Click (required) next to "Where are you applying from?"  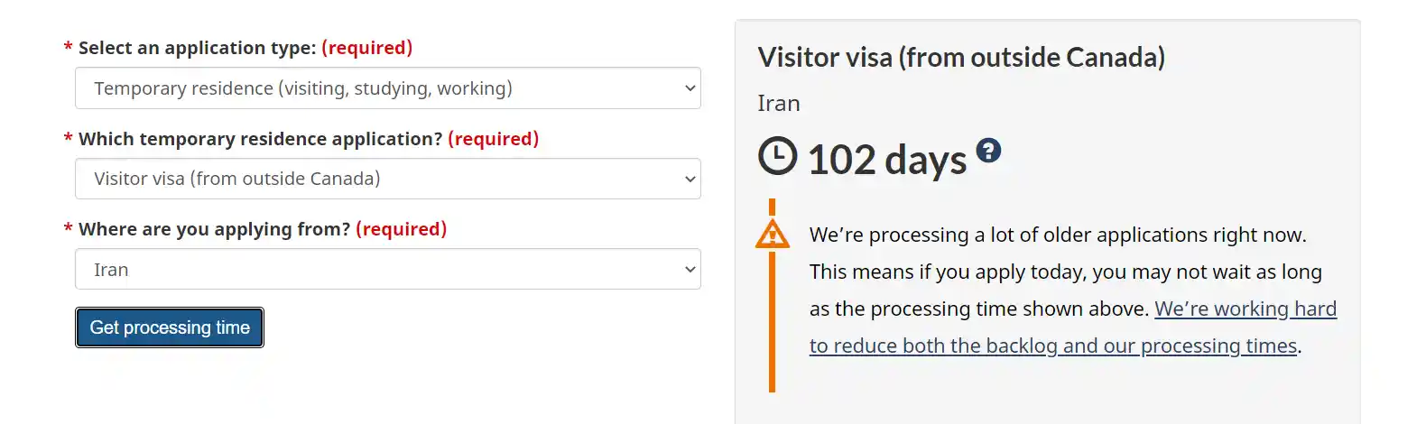coord(401,229)
